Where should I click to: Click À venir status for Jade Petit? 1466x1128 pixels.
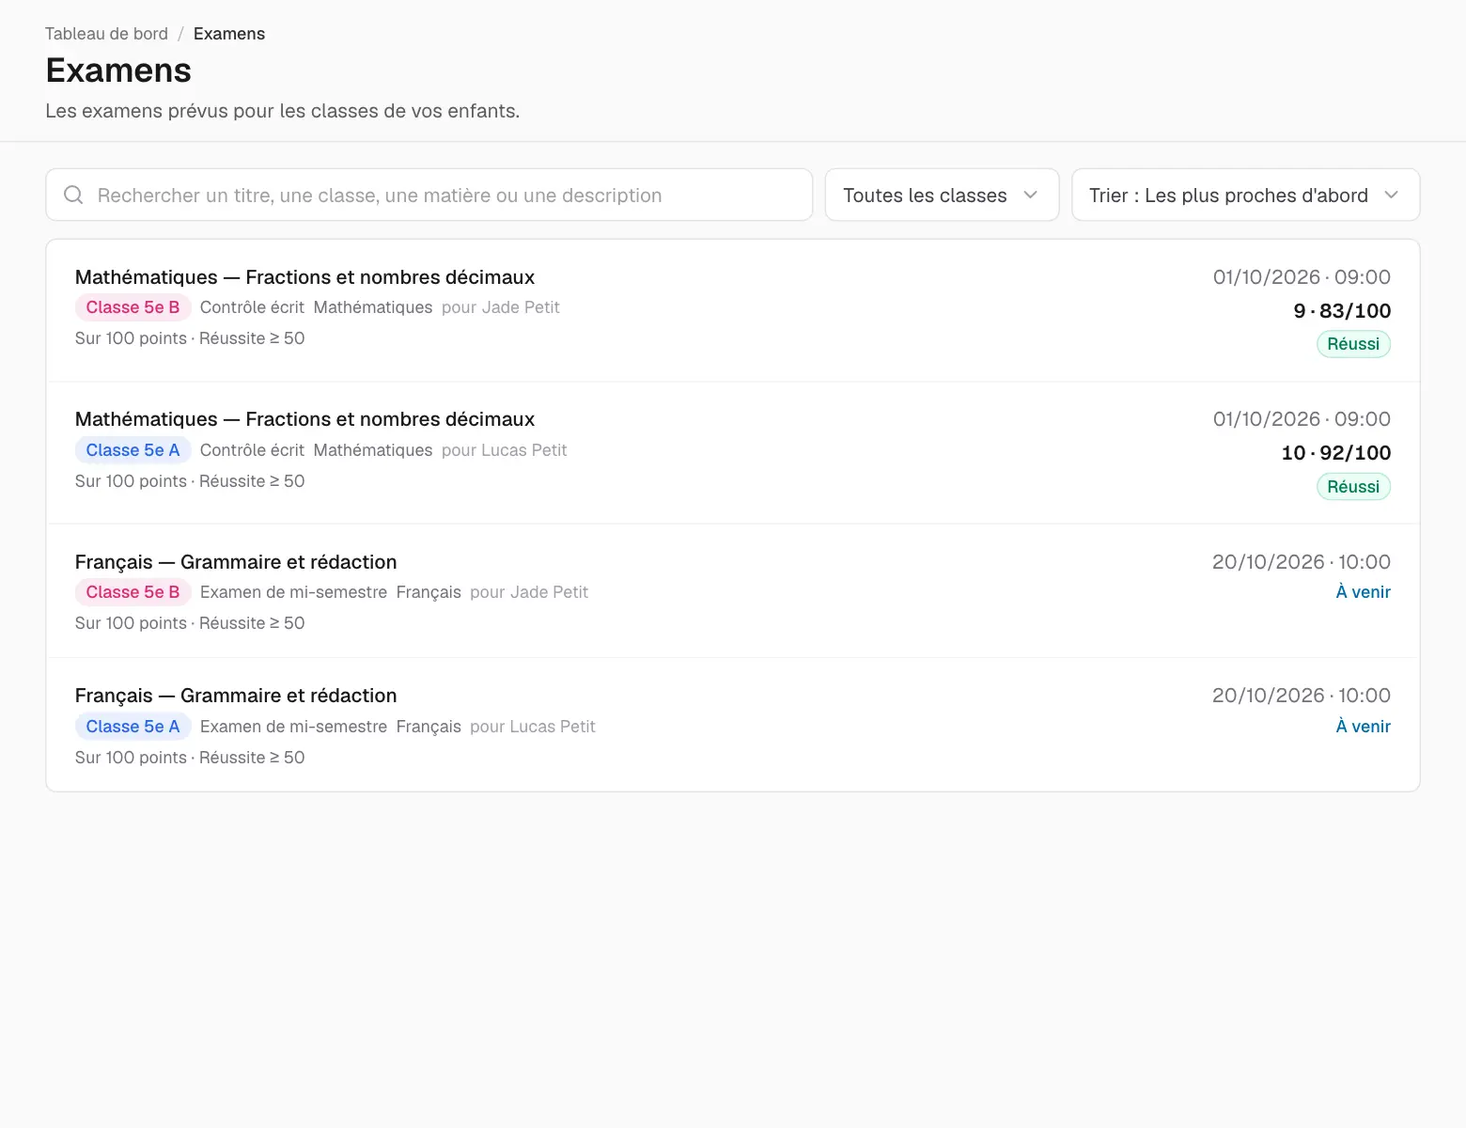point(1364,592)
